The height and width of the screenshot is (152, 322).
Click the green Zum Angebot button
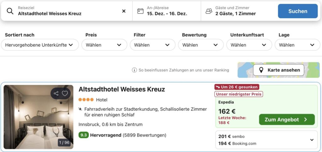pyautogui.click(x=286, y=120)
